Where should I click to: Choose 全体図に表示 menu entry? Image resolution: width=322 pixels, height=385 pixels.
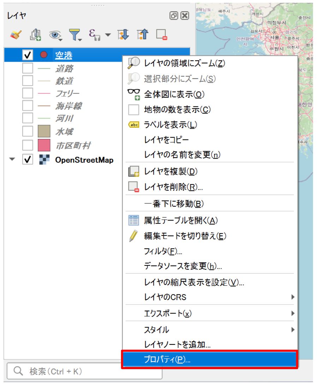point(210,94)
